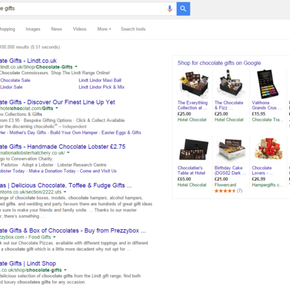The image size is (290, 290).
Task: Switch to the News tab
Action: coord(56,29)
